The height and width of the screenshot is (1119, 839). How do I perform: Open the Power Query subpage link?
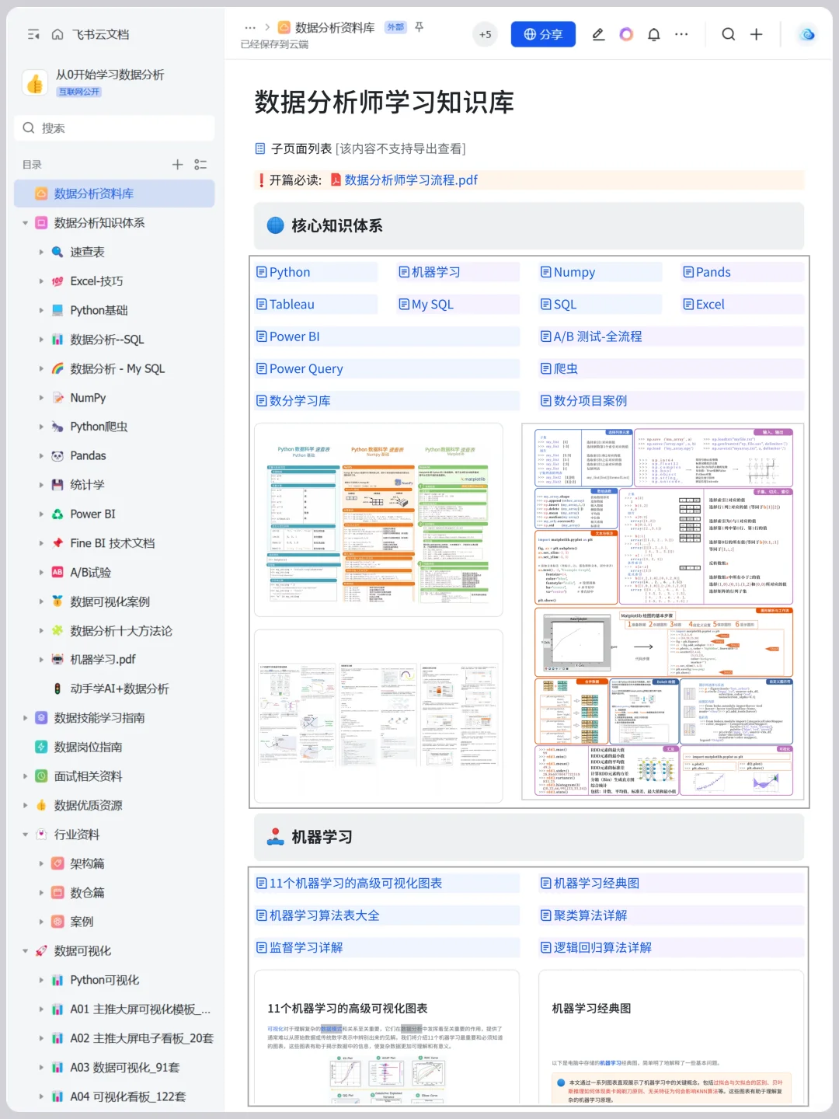pyautogui.click(x=306, y=369)
